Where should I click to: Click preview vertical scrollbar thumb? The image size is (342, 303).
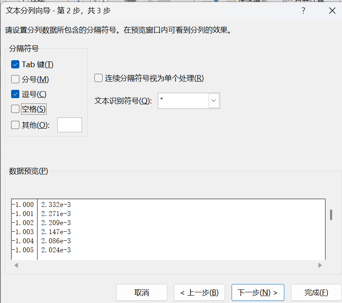(331, 215)
